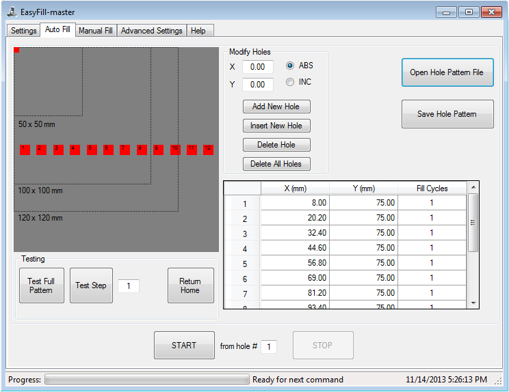Run Test Full Pattern

point(42,285)
